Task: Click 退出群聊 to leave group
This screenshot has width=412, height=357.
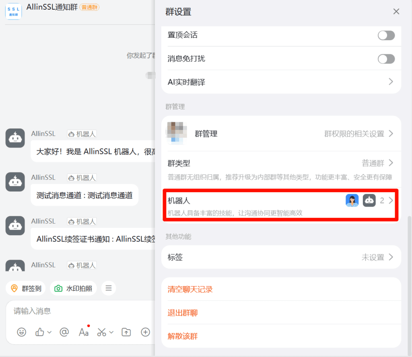Action: click(183, 313)
